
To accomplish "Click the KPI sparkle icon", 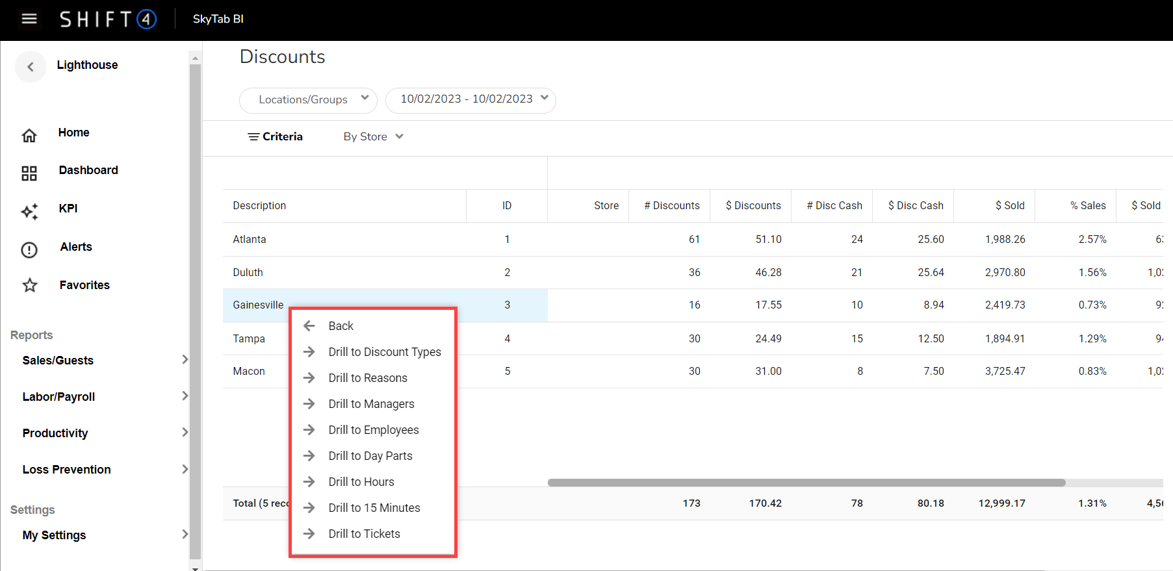I will (29, 211).
